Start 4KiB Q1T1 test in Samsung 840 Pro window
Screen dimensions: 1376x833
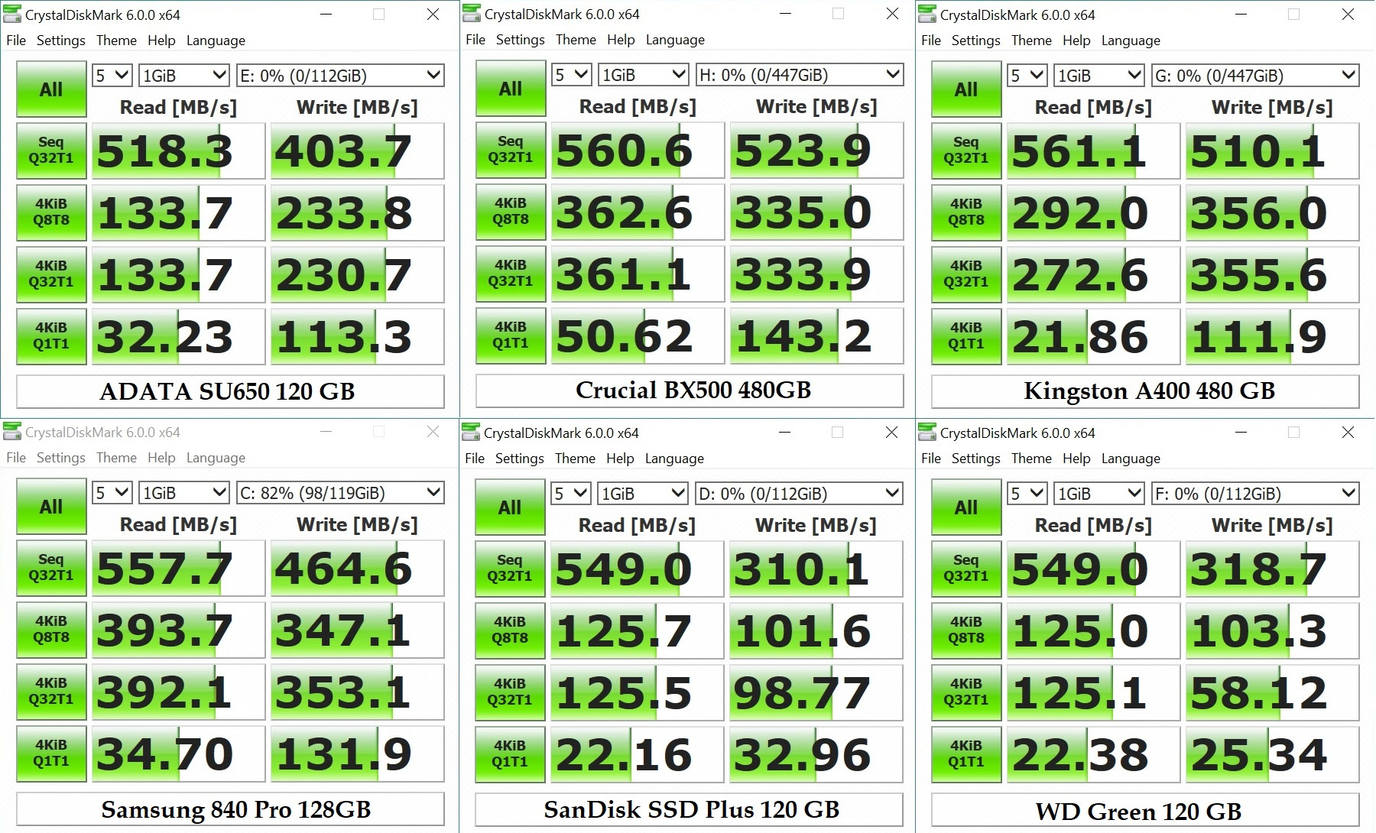click(51, 754)
